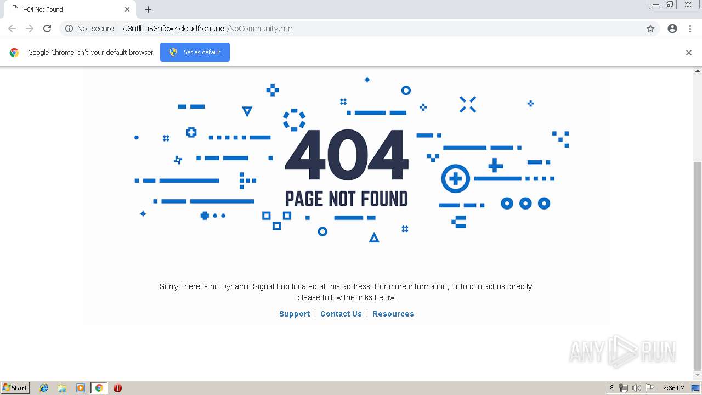Screen dimensions: 702x395
Task: Open Windows Explorer folder in taskbar
Action: click(x=62, y=388)
